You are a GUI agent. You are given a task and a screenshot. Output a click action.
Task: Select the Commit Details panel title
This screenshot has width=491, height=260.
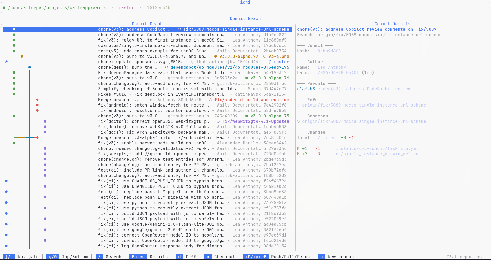coord(393,24)
